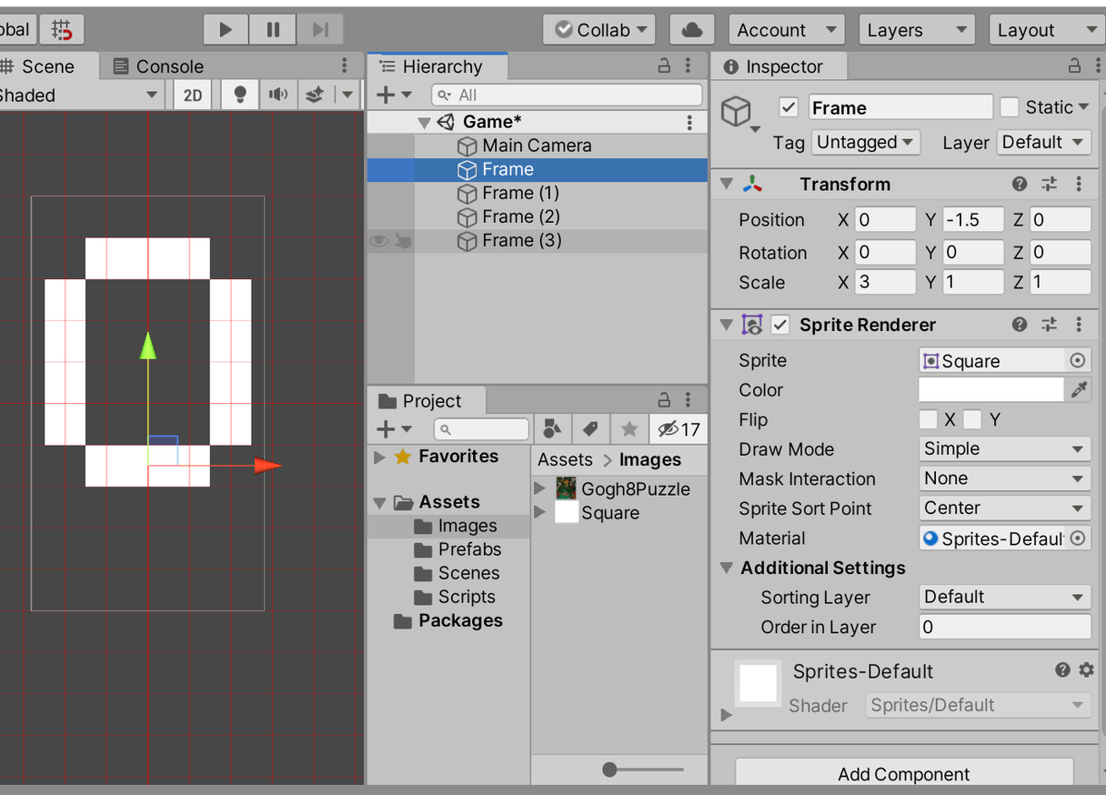Disable the Sprite Renderer component checkbox
The image size is (1106, 795).
[x=780, y=325]
